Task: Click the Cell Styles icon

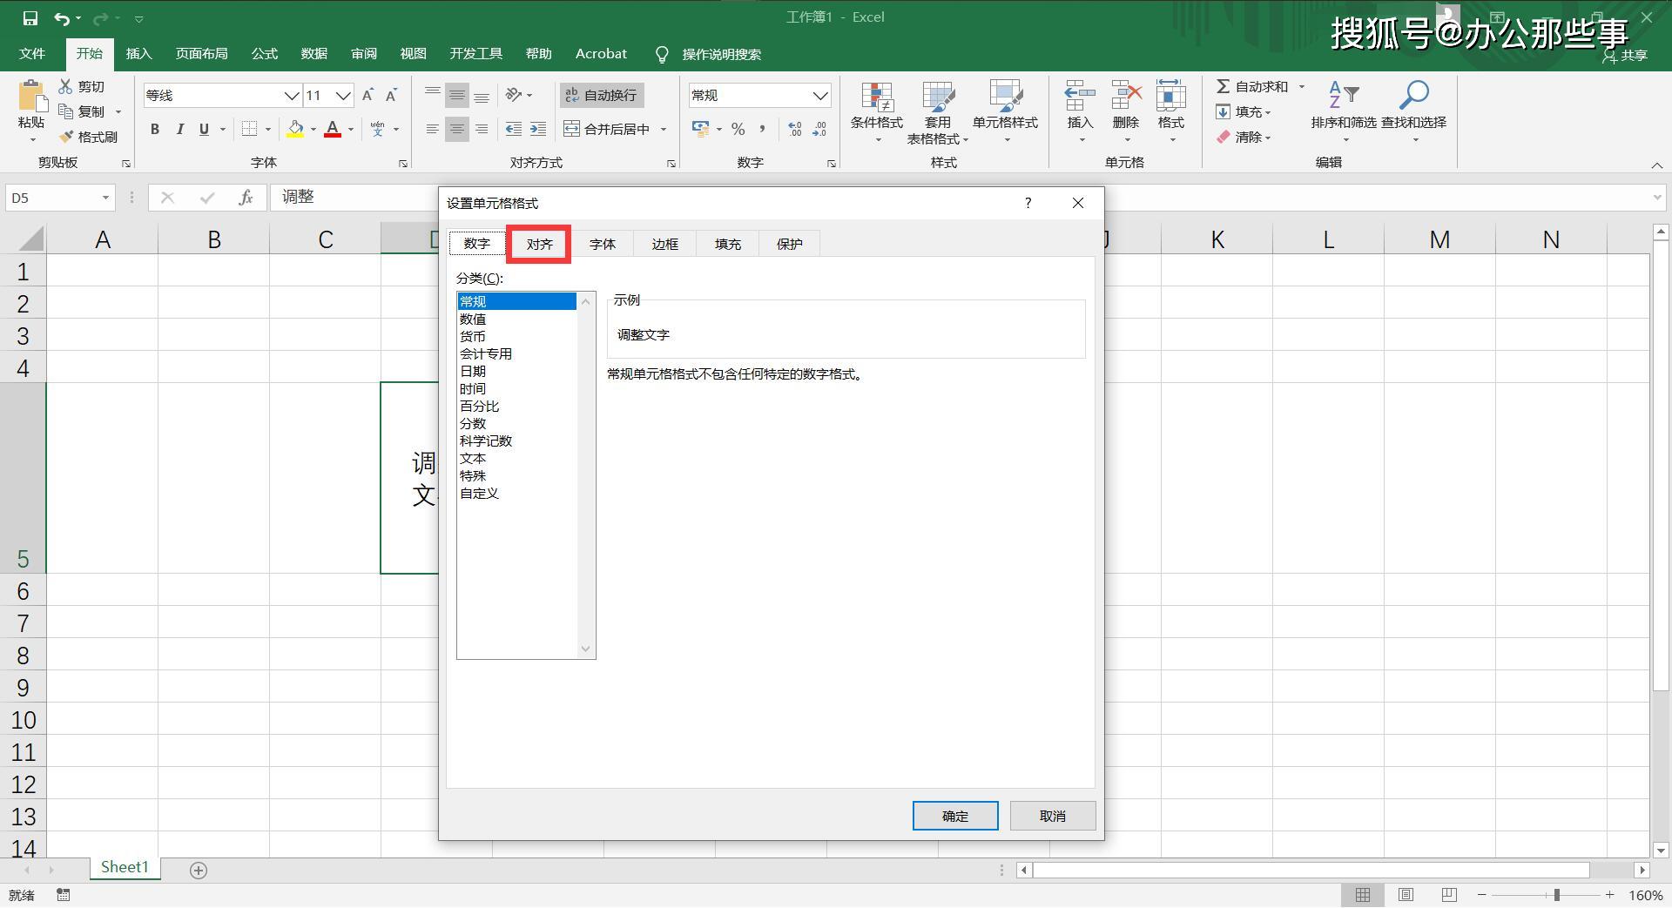Action: [x=1005, y=97]
